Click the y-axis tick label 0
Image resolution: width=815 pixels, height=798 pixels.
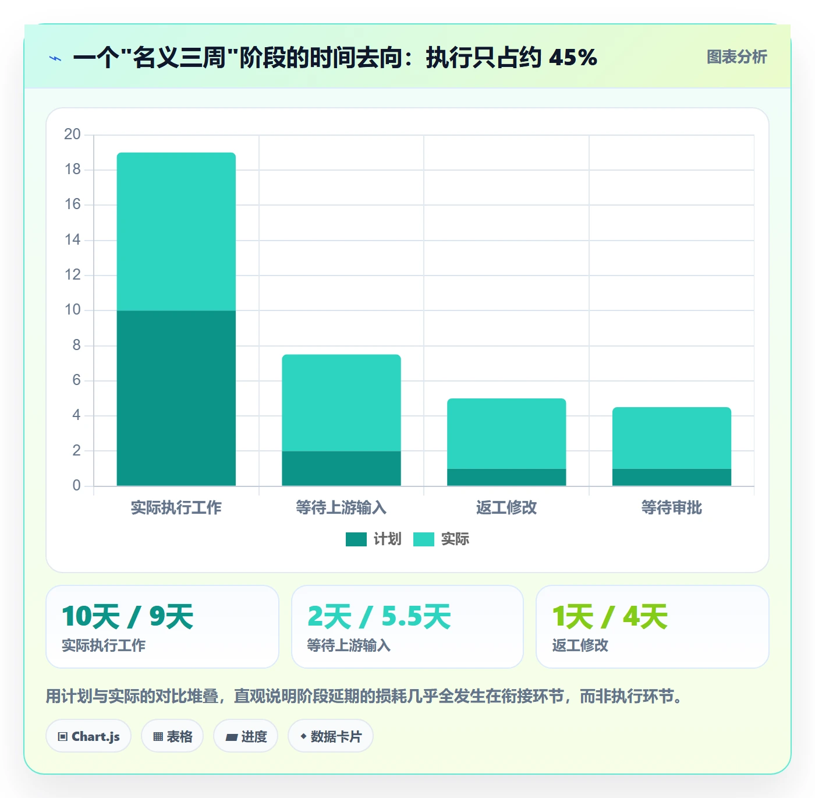77,486
